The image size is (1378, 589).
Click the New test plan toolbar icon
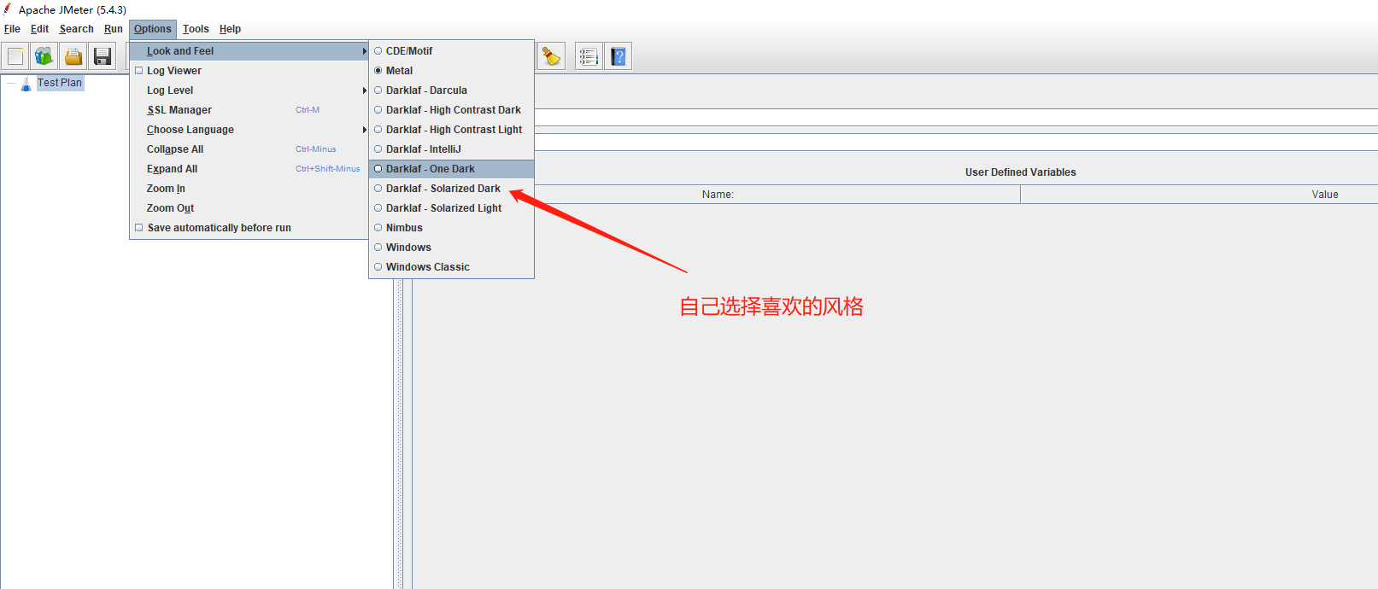pos(15,56)
